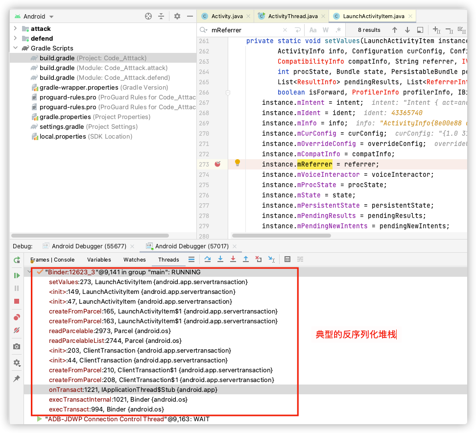This screenshot has width=476, height=433.
Task: Click the Step Into debugger icon
Action: point(220,259)
